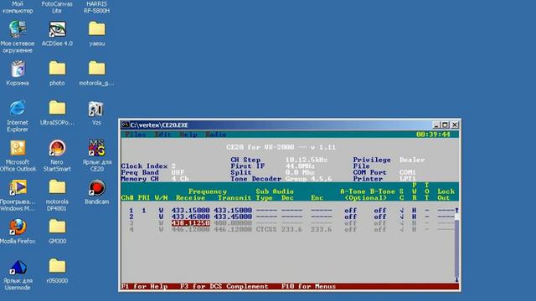536x301 pixels.
Task: Open the Radio menu in CE20
Action: [x=216, y=135]
